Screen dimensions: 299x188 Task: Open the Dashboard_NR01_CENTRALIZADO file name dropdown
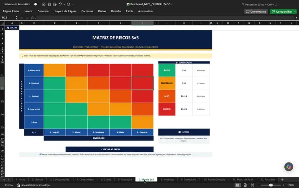172,4
